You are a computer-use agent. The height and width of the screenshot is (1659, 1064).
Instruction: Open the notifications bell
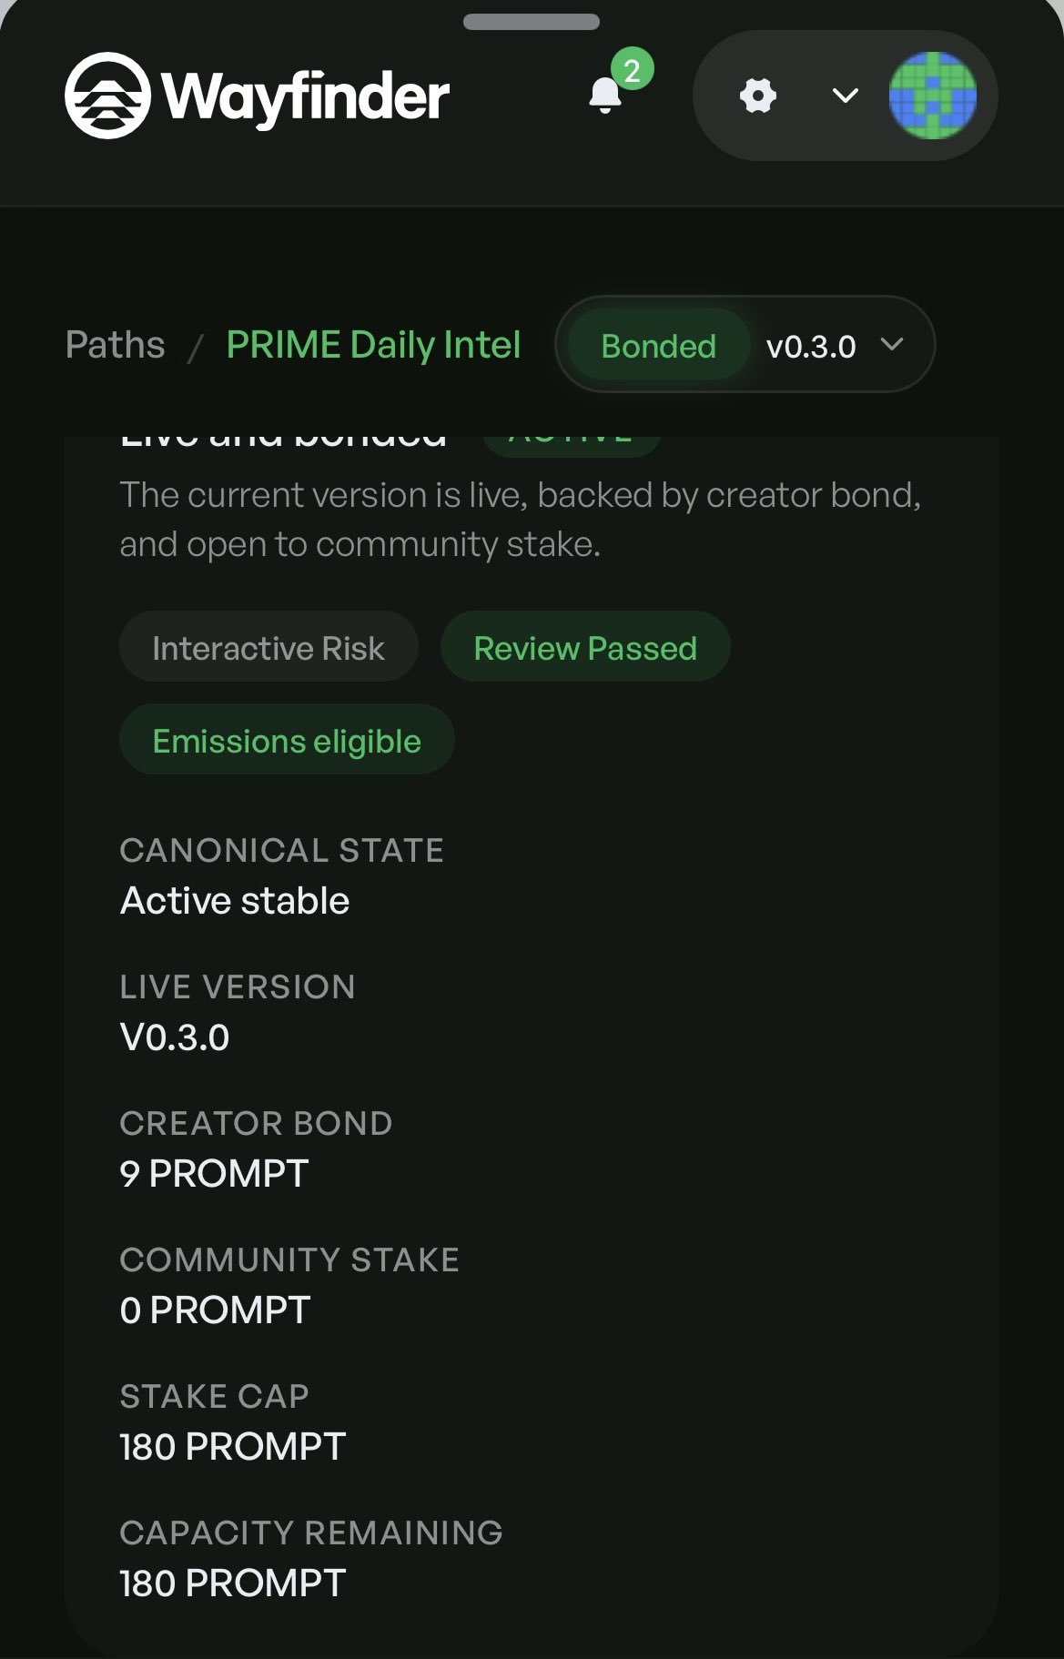[605, 96]
